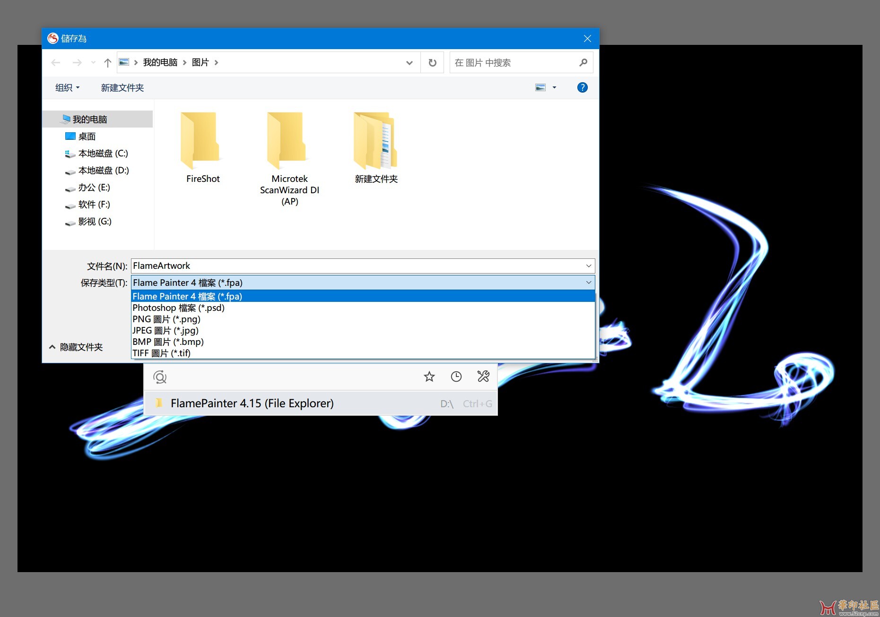Choose Flame Painter 4 檔案 (*.fpa) option
Image resolution: width=880 pixels, height=617 pixels.
363,296
